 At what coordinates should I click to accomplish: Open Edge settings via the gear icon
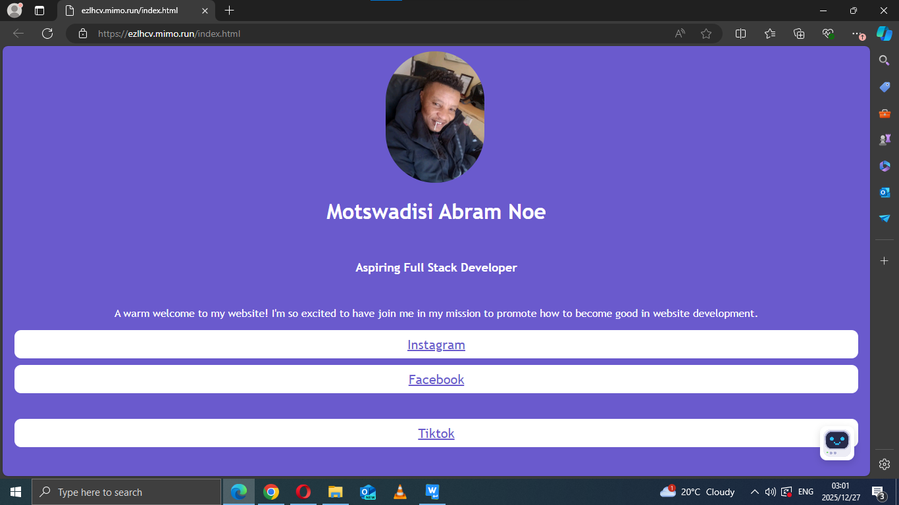(x=884, y=464)
